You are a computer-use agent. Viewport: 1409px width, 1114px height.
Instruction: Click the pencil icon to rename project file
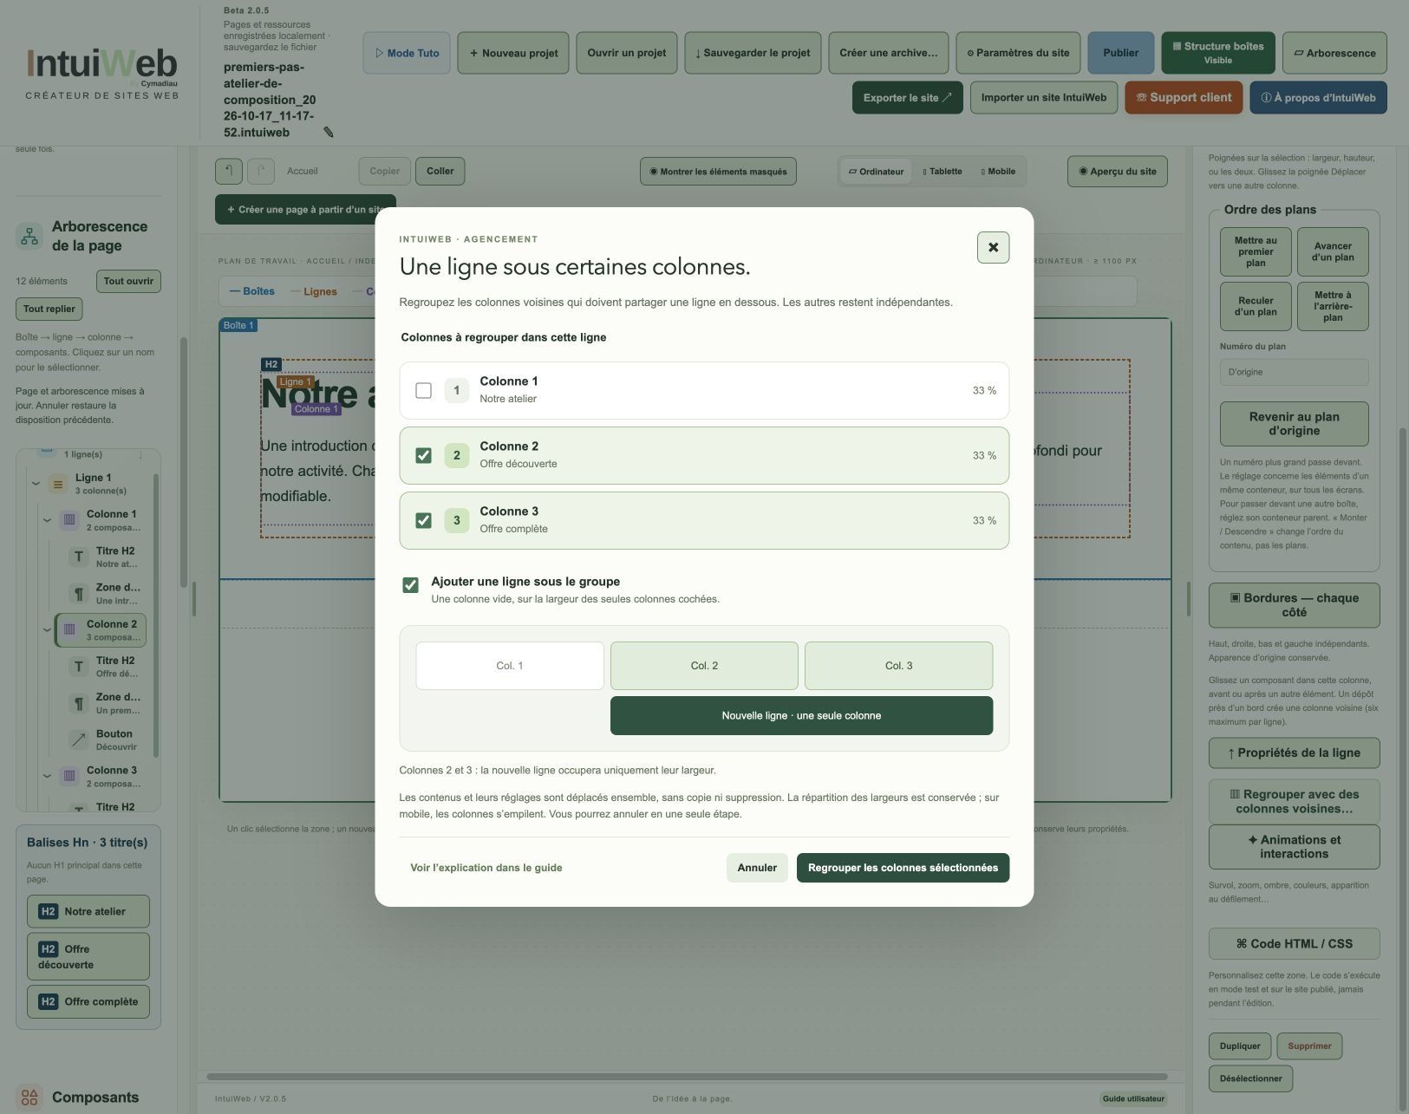[x=329, y=133]
